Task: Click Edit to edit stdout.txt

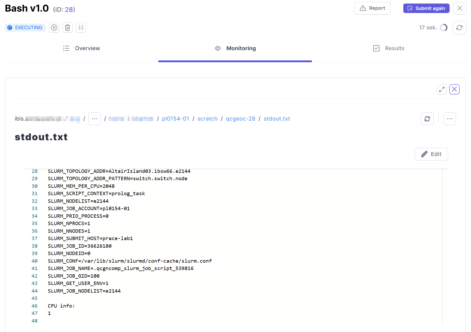Action: tap(431, 154)
